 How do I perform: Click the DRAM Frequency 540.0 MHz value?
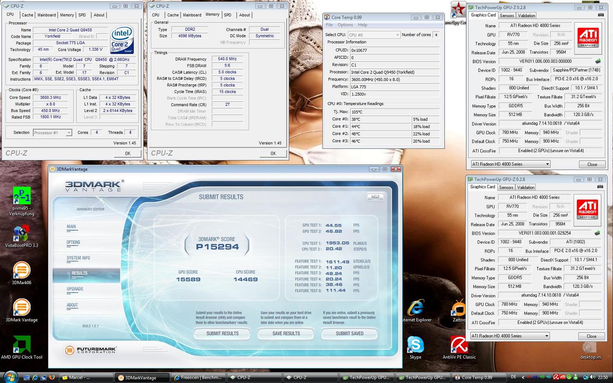(227, 59)
